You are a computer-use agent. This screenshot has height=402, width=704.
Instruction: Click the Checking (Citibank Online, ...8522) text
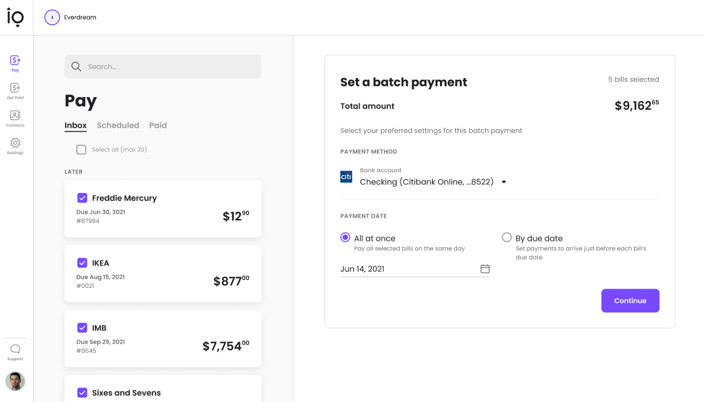(426, 182)
